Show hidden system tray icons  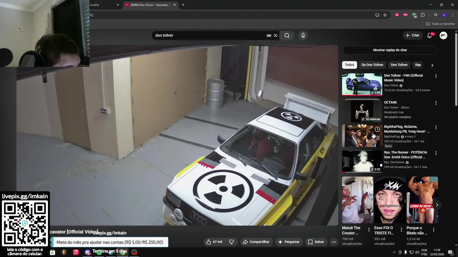click(x=394, y=252)
